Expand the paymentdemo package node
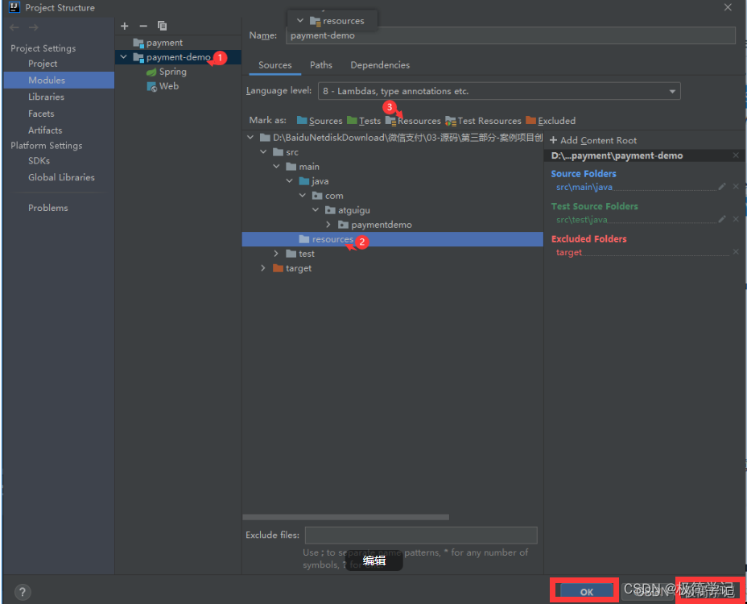Viewport: 747px width, 604px height. tap(329, 225)
